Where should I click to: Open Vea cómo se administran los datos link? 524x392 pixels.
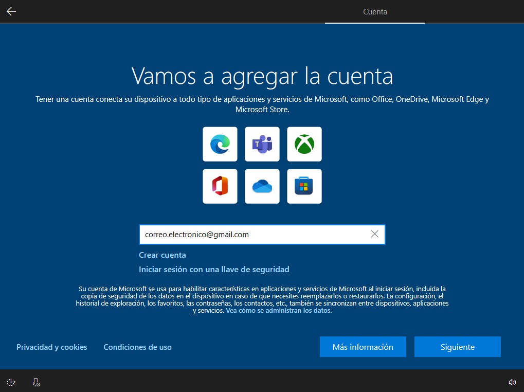(x=278, y=310)
